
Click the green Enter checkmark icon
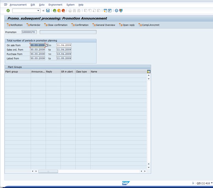coord(8,11)
